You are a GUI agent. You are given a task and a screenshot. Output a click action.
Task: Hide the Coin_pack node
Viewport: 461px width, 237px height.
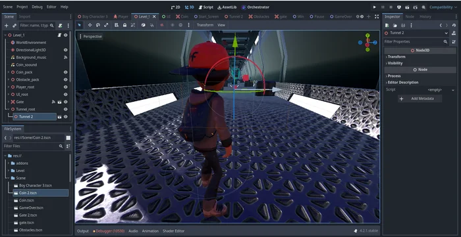point(66,72)
